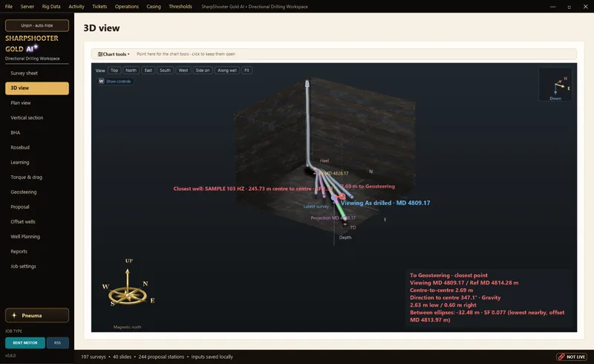Image resolution: width=594 pixels, height=364 pixels.
Task: Expand the Chart tools dropdown
Action: click(114, 54)
